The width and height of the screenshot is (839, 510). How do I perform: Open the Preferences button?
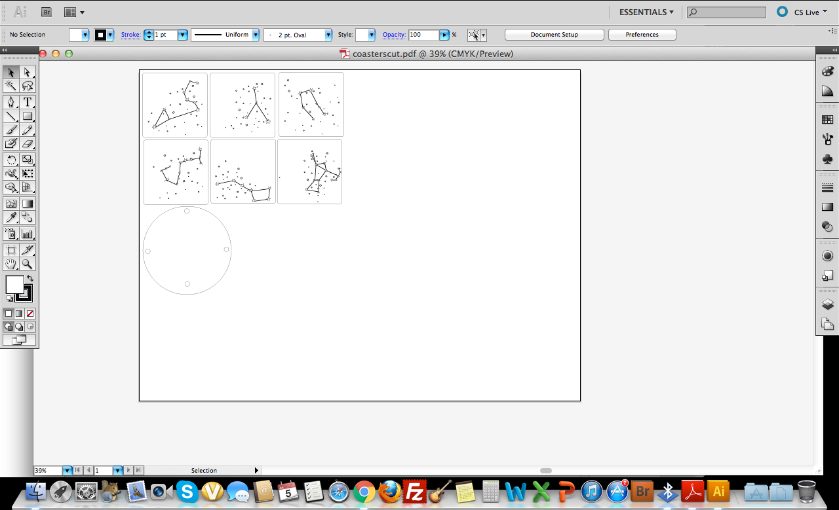tap(642, 35)
